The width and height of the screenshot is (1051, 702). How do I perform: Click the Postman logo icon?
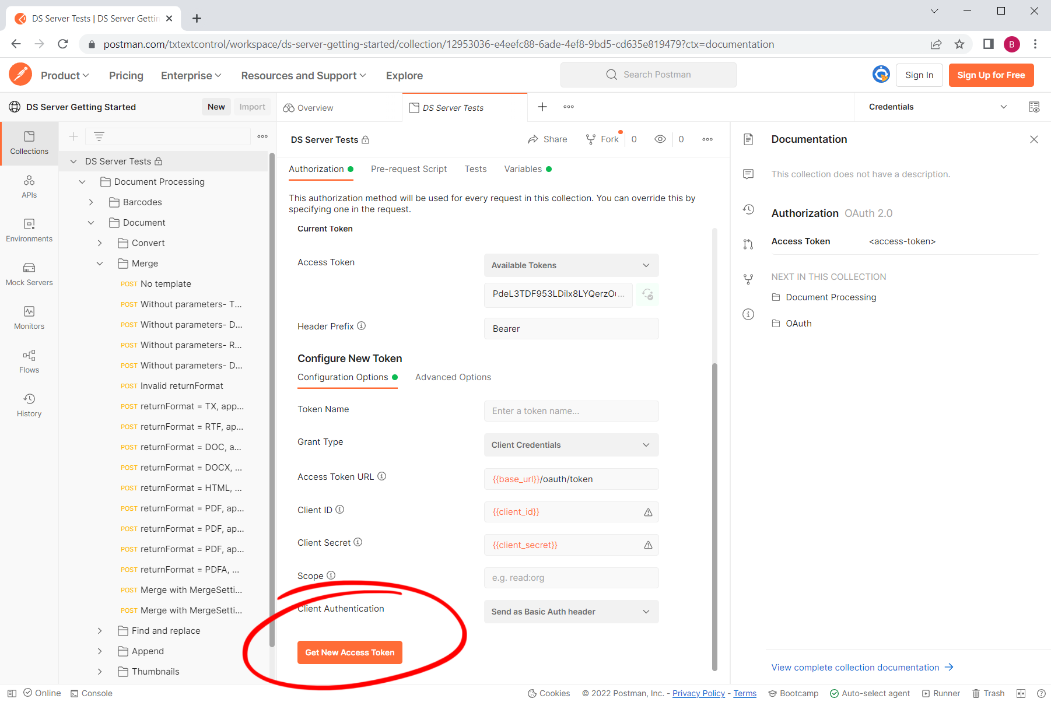(x=20, y=75)
